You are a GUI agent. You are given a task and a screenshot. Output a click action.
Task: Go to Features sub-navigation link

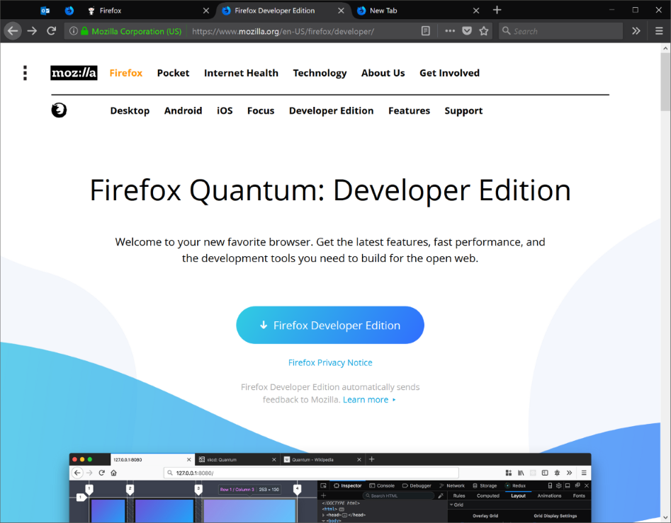click(x=409, y=110)
